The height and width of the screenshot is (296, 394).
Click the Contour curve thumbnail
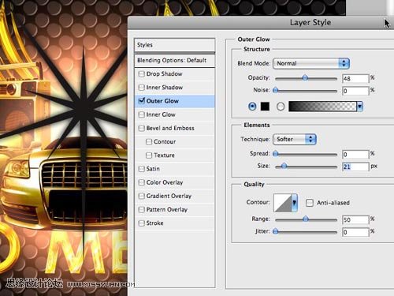coord(283,203)
